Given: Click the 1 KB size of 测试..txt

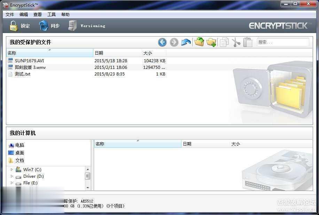Looking at the screenshot, I should click(x=161, y=74).
